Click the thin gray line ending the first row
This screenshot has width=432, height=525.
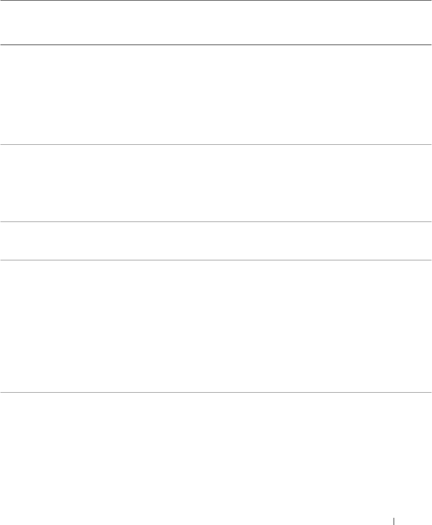216,144
